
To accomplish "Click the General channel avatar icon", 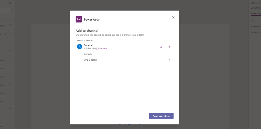I will click(x=80, y=47).
